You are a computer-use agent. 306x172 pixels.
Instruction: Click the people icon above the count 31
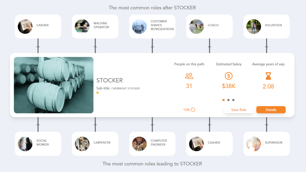pyautogui.click(x=189, y=76)
